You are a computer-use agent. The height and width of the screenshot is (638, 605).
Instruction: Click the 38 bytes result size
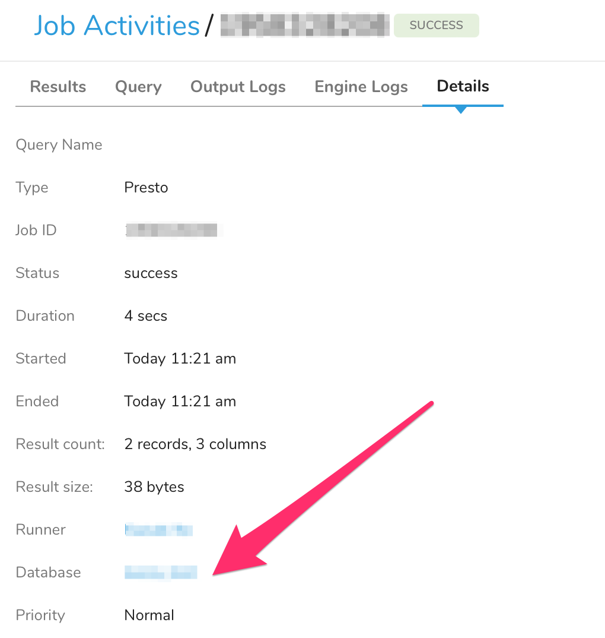coord(154,487)
